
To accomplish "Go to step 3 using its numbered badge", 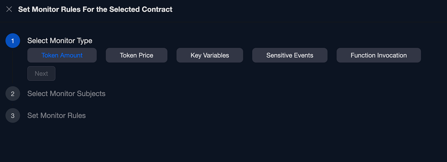I will pyautogui.click(x=13, y=115).
